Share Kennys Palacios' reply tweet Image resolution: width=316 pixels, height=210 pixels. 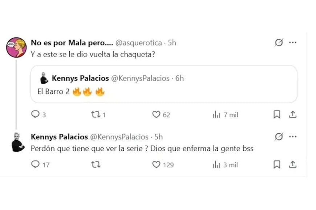[293, 165]
